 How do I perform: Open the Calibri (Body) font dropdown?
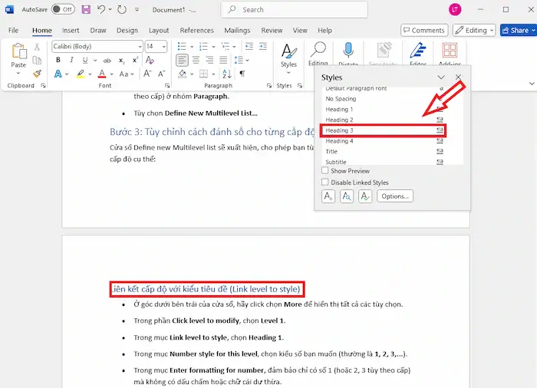[96, 47]
